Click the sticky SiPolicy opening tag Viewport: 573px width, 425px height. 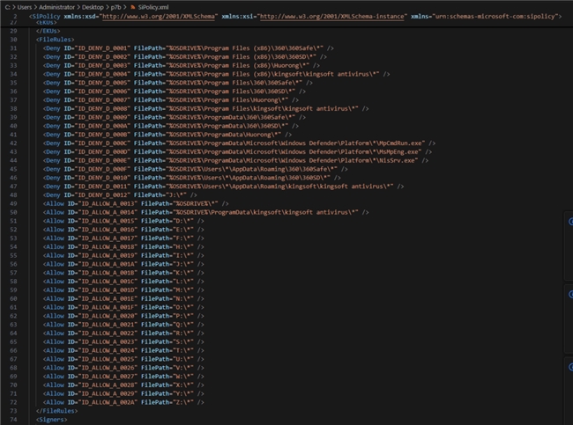(x=45, y=16)
